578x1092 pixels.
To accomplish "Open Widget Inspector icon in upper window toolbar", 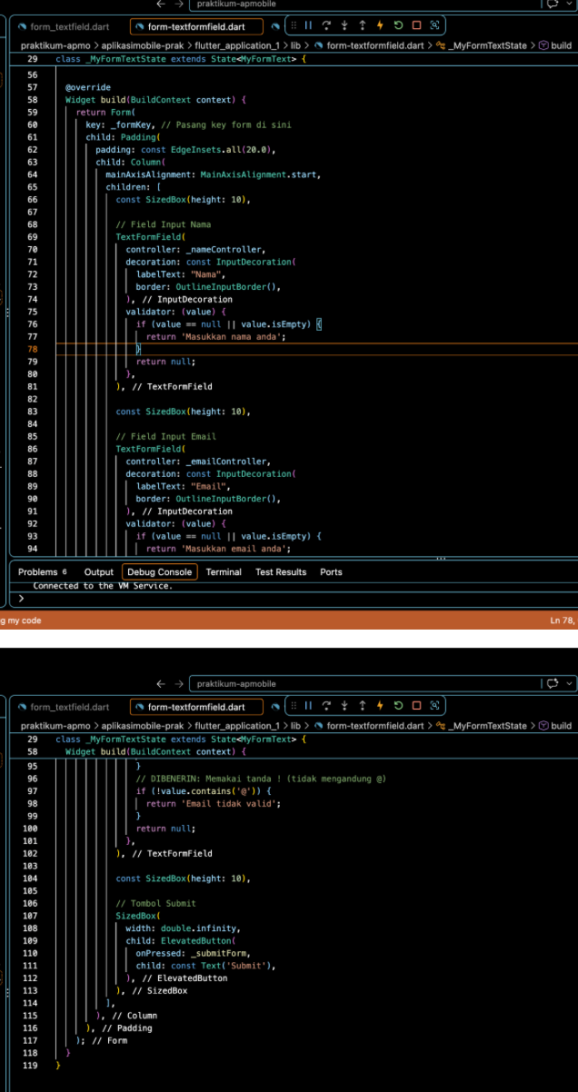I will pyautogui.click(x=434, y=25).
